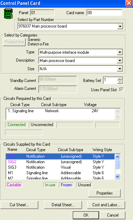Viewport: 133px width, 220px height.
Task: Click the In use legend label
Action: [x=50, y=185]
